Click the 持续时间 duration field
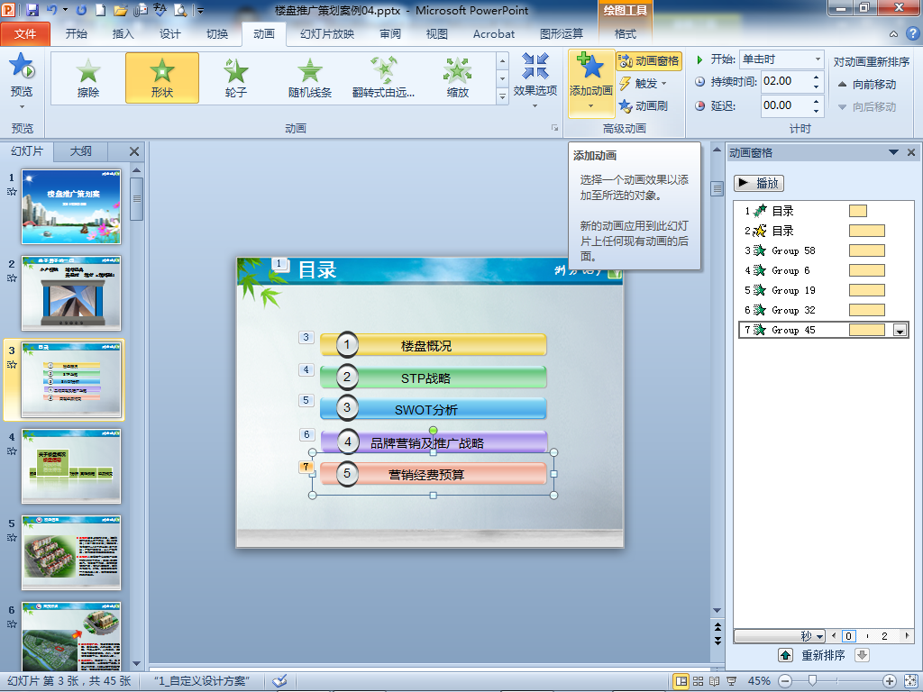The image size is (923, 692). (x=786, y=81)
